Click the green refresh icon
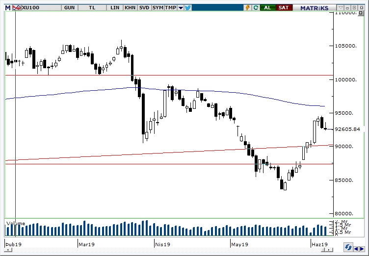The image size is (369, 256). coord(256,7)
